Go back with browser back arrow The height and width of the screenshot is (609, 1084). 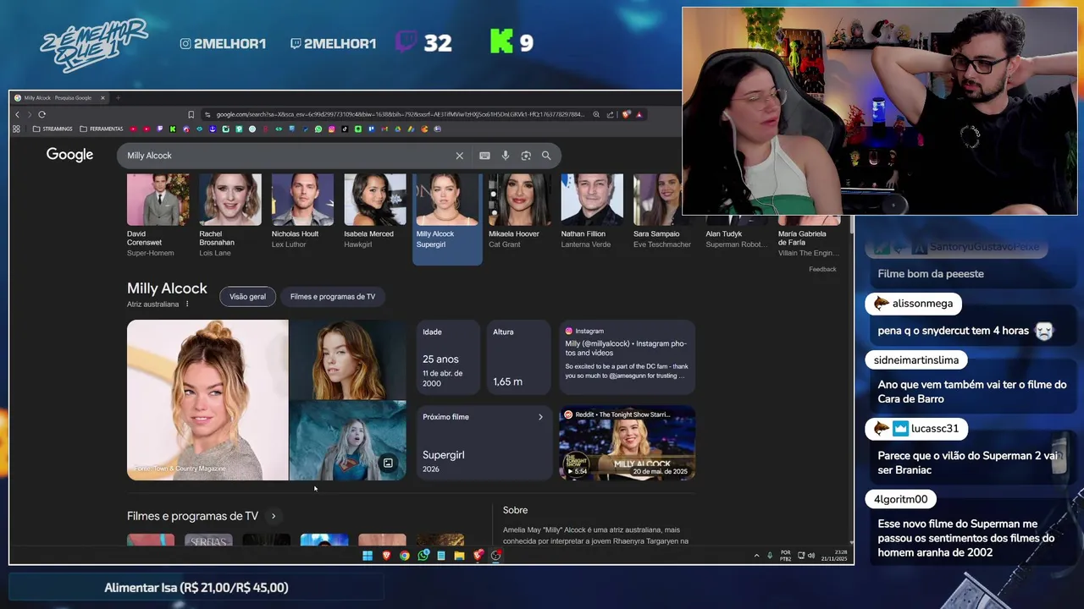(17, 114)
